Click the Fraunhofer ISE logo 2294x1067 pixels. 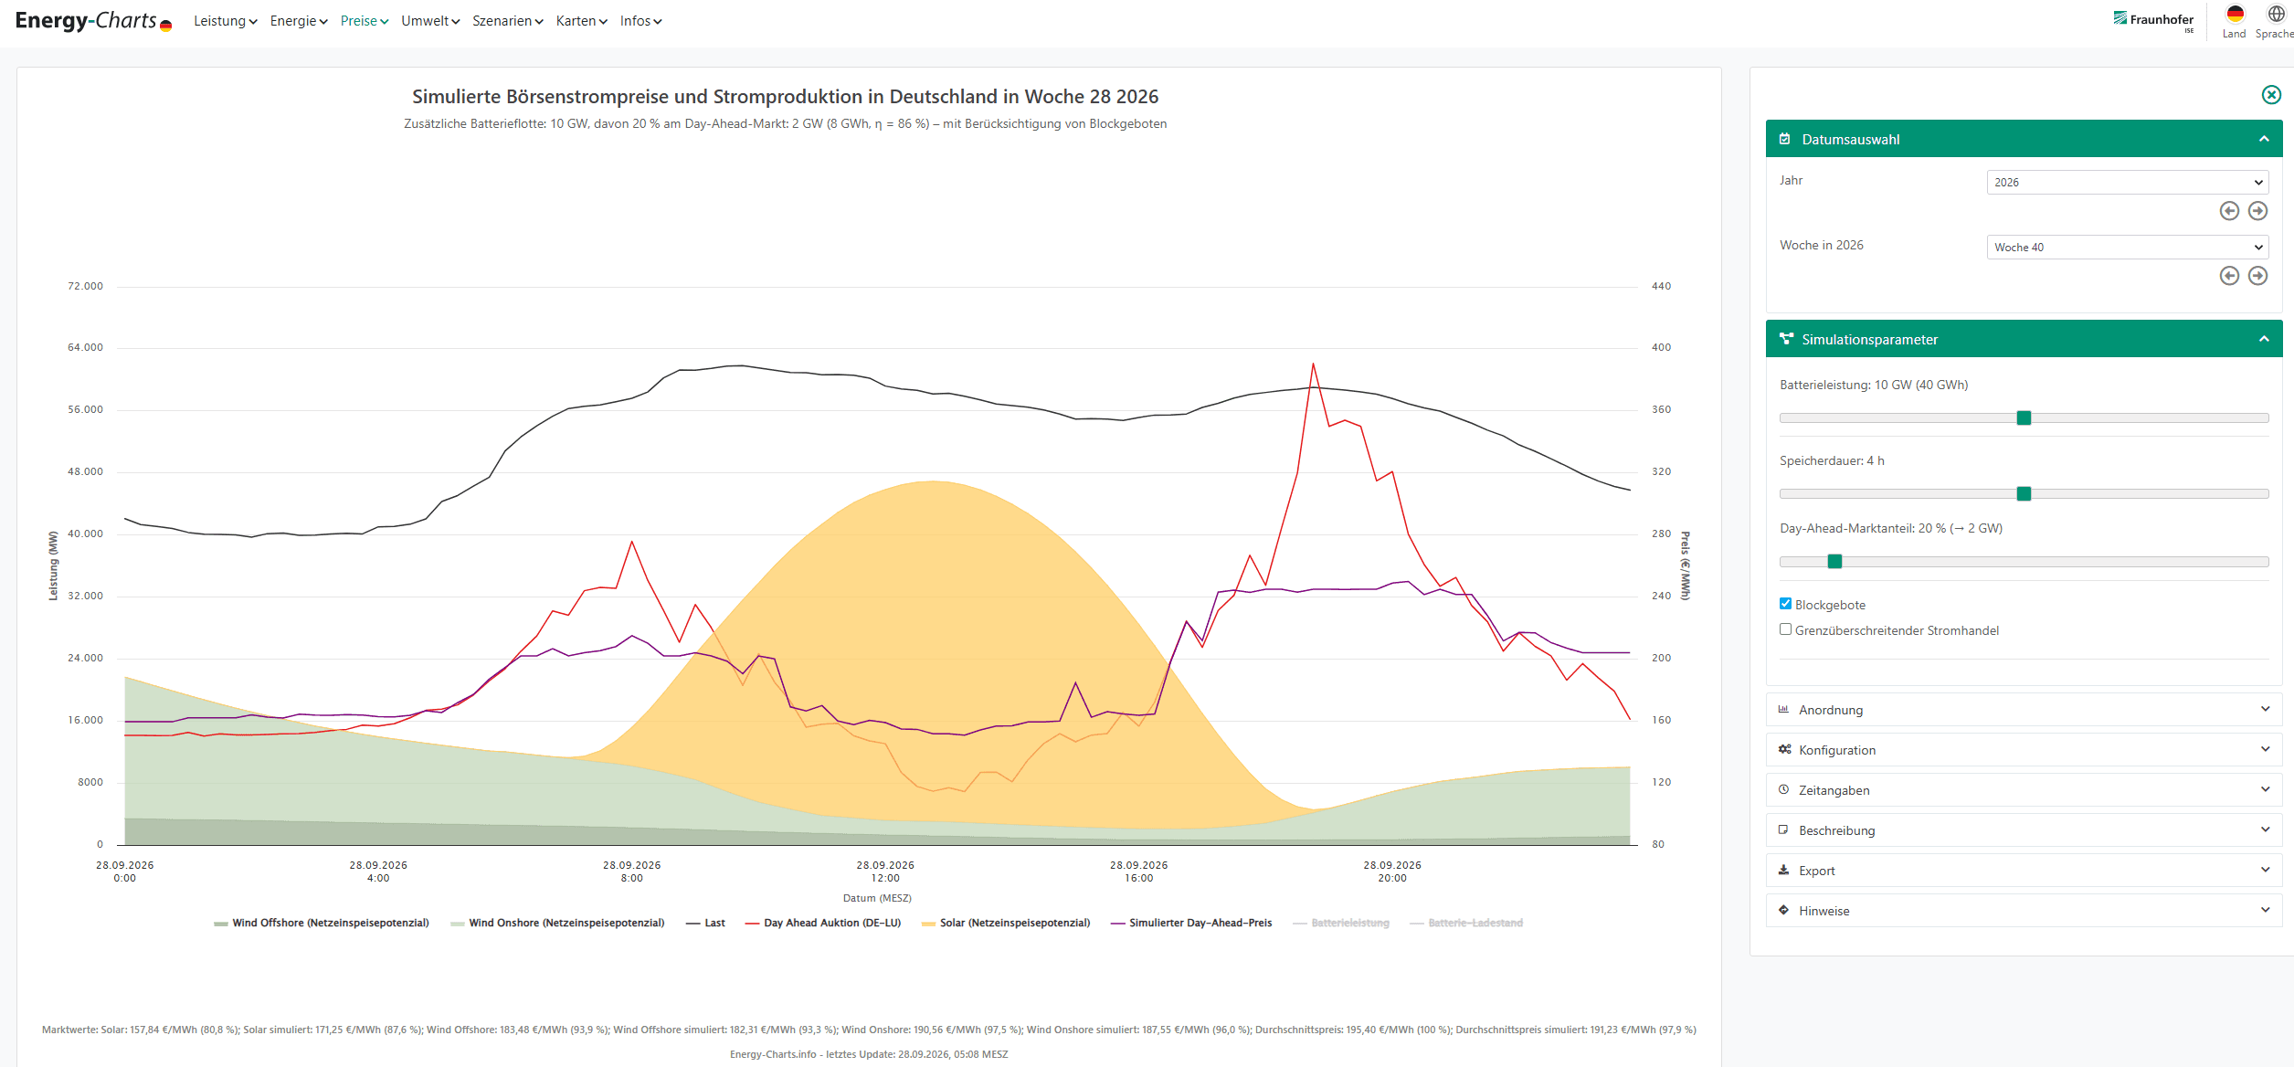click(x=2153, y=21)
